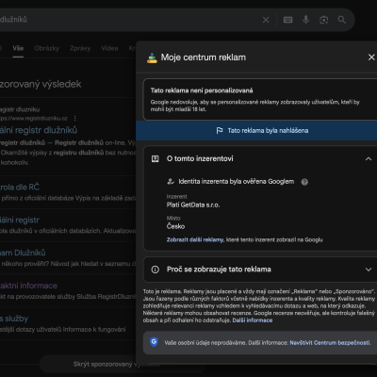Click Tato reklama byla nahlášena banner
This screenshot has height=377, width=377.
click(256, 130)
